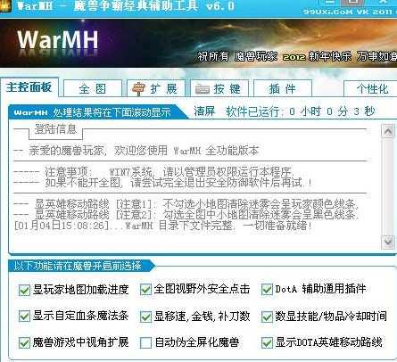Image resolution: width=397 pixels, height=362 pixels.
Task: Open the 按键 tab
Action: 219,88
